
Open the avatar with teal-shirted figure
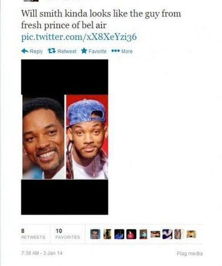click(x=143, y=234)
